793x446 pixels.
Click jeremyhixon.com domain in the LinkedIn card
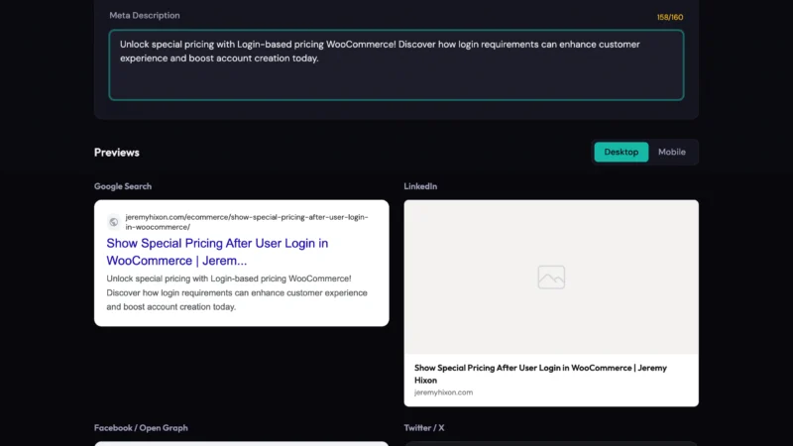443,392
